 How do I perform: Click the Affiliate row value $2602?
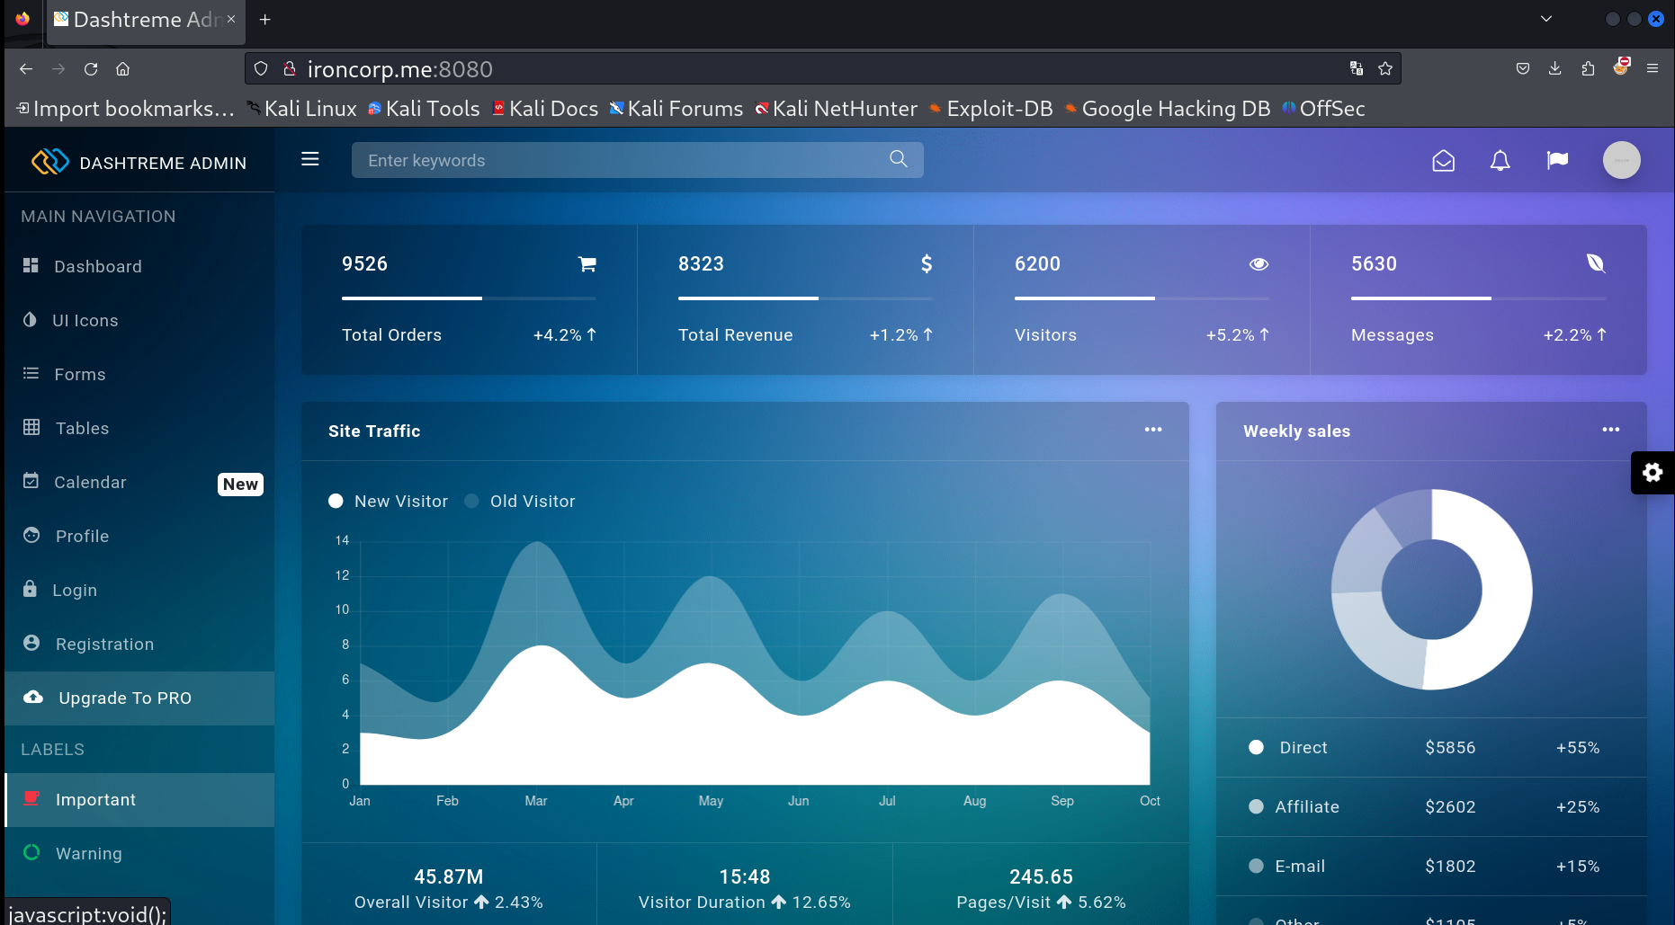click(1450, 806)
